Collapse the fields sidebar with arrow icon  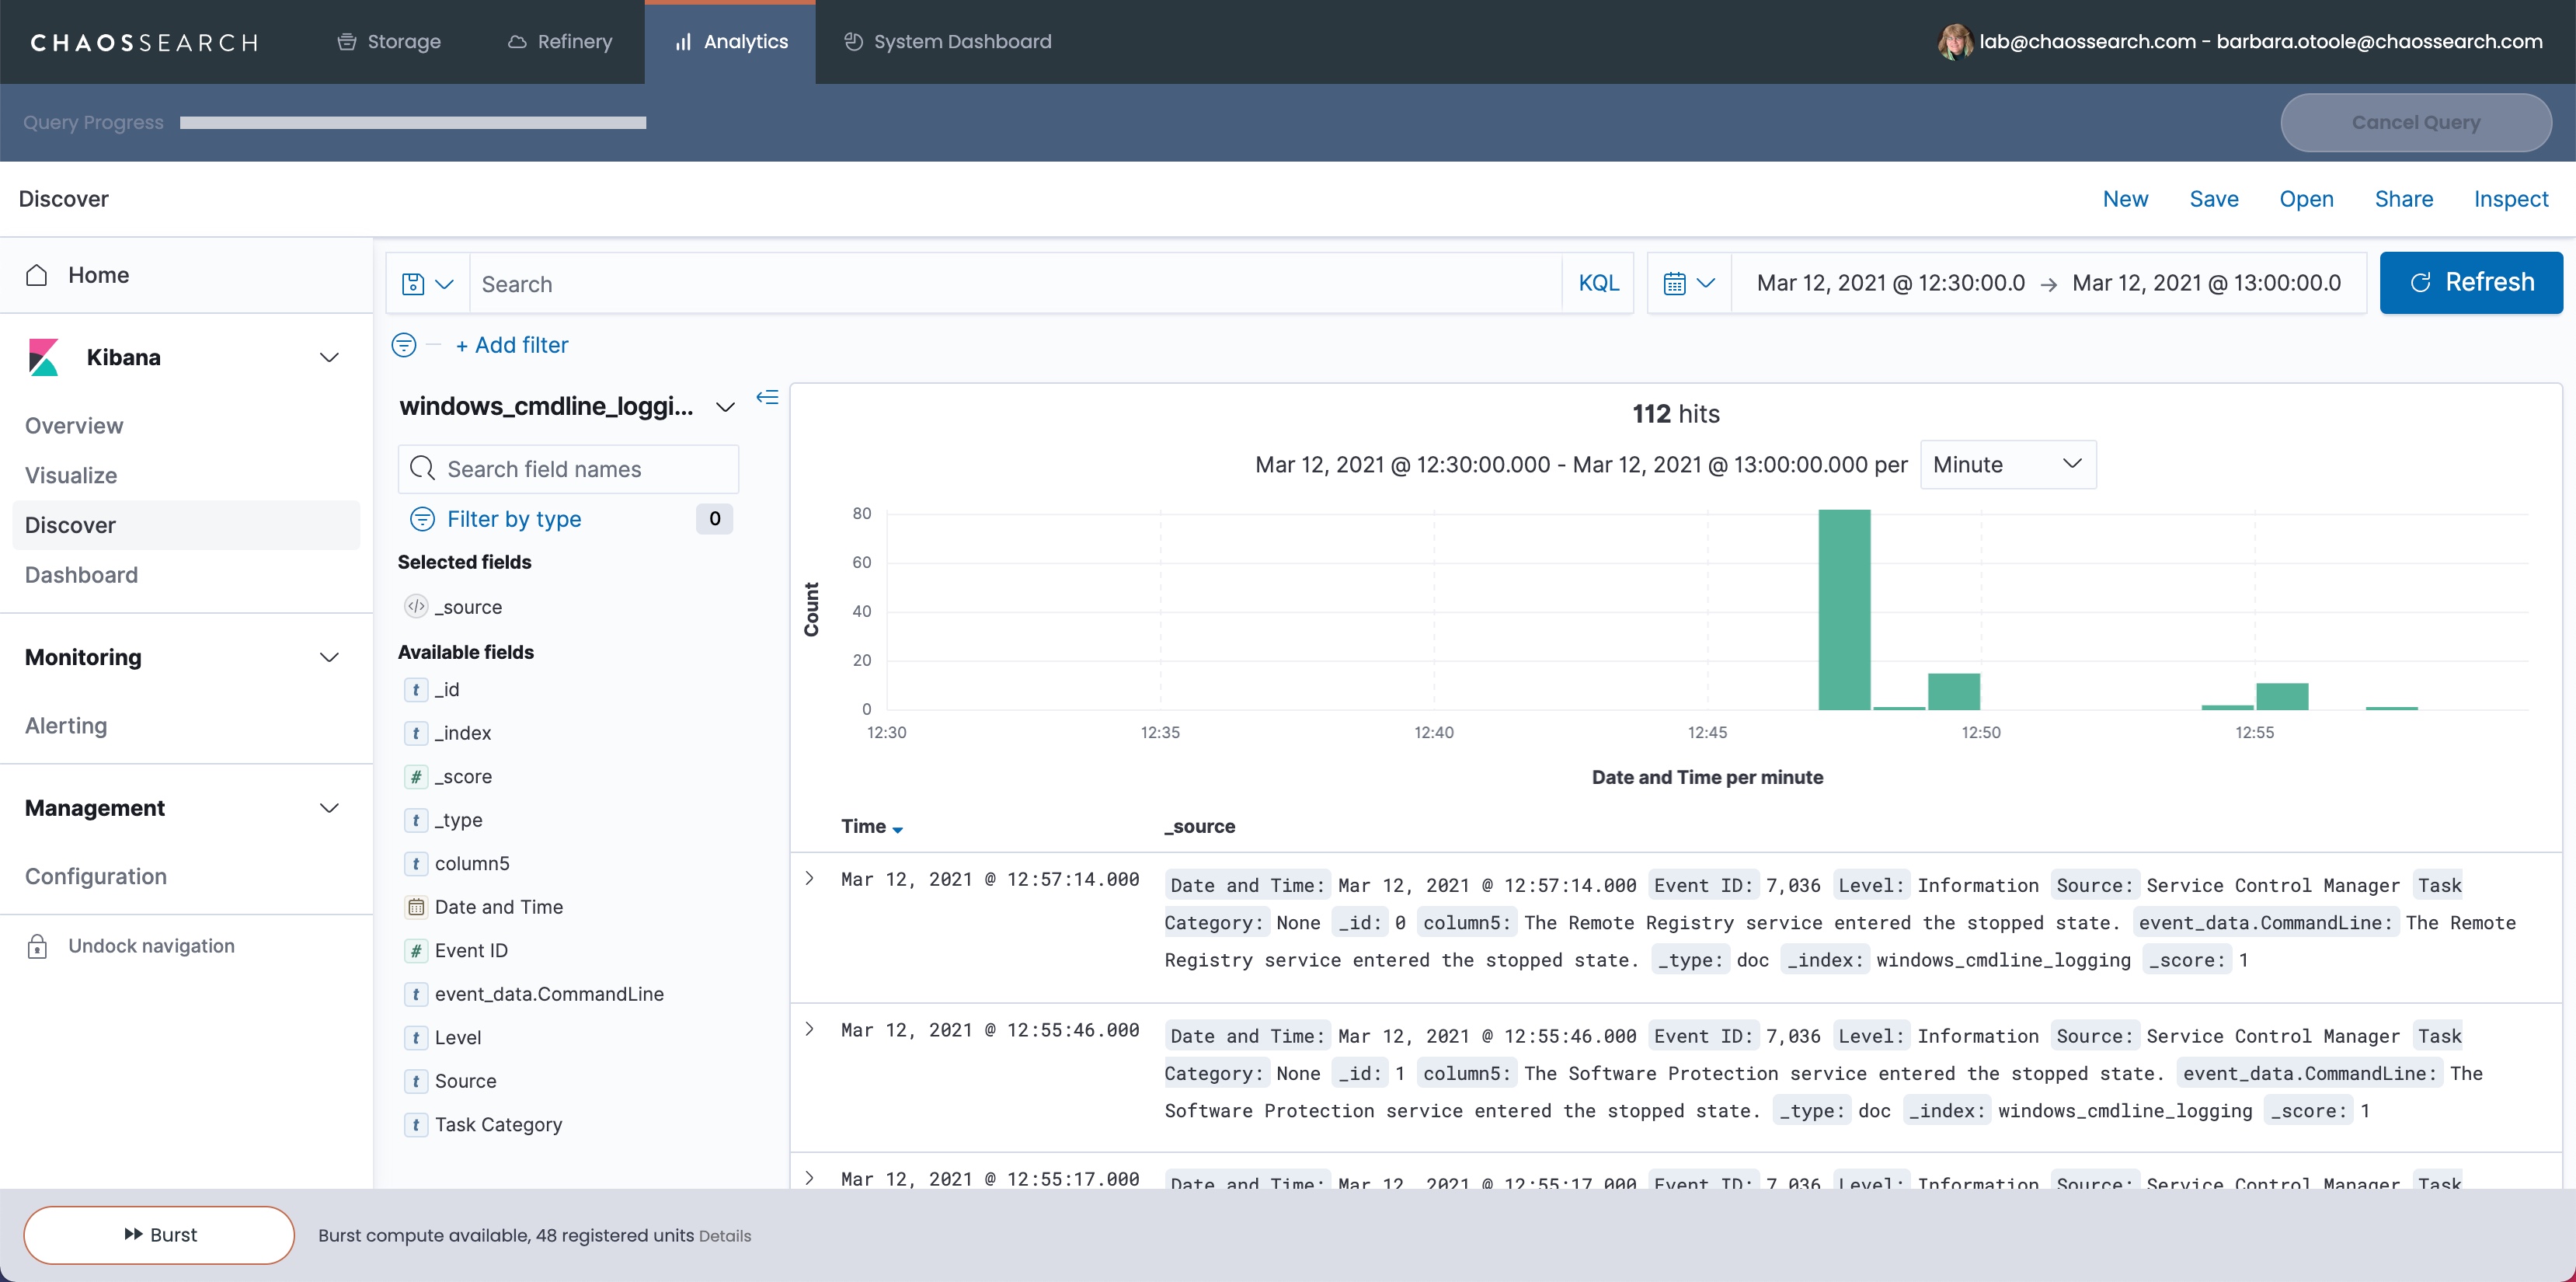tap(767, 398)
